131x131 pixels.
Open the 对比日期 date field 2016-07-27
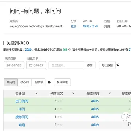tap(36, 65)
